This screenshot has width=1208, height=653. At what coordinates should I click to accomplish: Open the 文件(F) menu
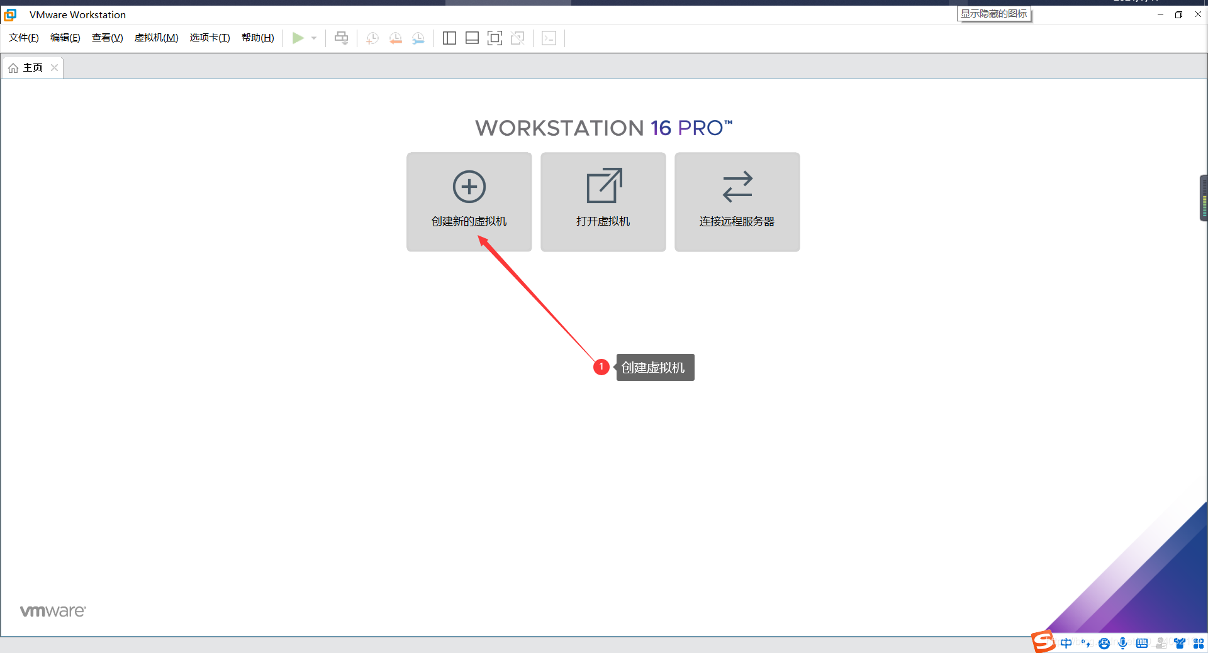24,38
